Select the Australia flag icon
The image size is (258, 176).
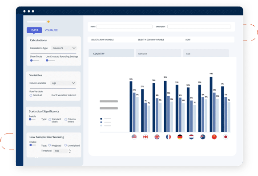pyautogui.click(x=203, y=137)
